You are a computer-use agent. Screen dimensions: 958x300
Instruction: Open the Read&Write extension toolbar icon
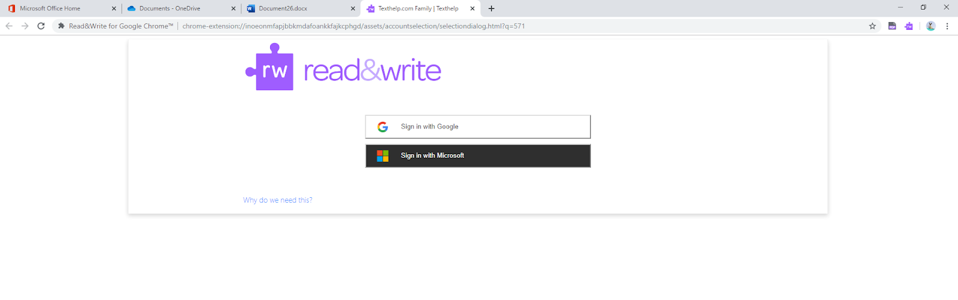coord(909,26)
